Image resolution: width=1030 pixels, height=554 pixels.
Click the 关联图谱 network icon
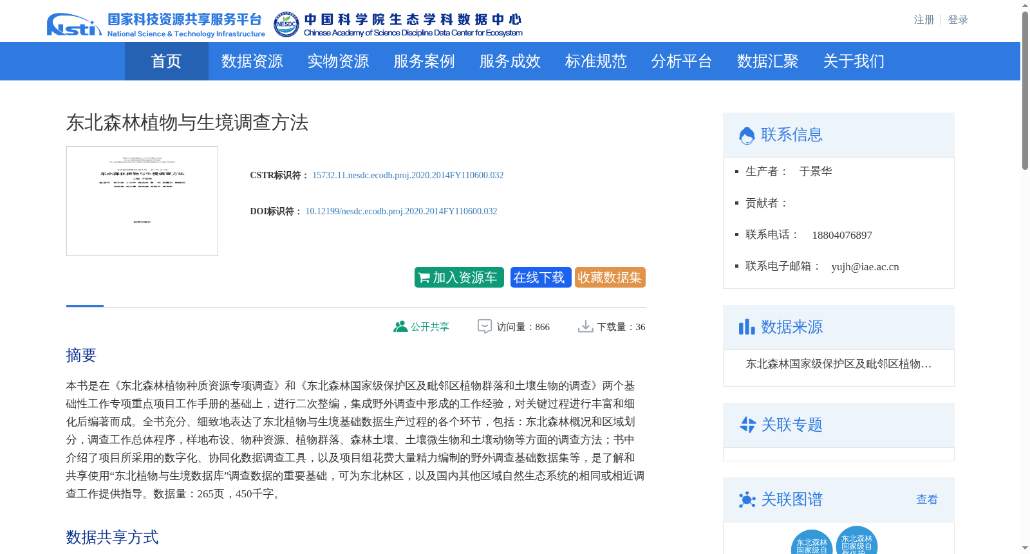pyautogui.click(x=747, y=499)
